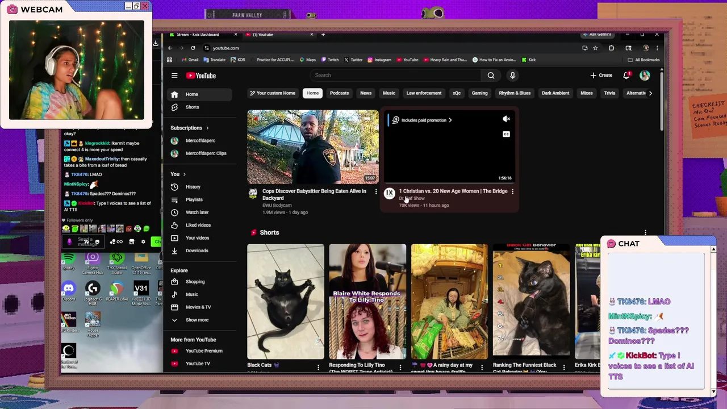
Task: Select the xQc chip
Action: coord(457,93)
